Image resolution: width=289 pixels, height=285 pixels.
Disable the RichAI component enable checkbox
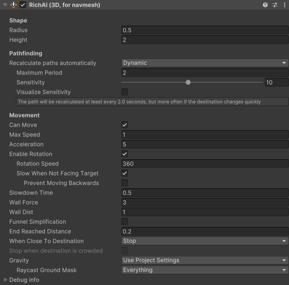(23, 5)
